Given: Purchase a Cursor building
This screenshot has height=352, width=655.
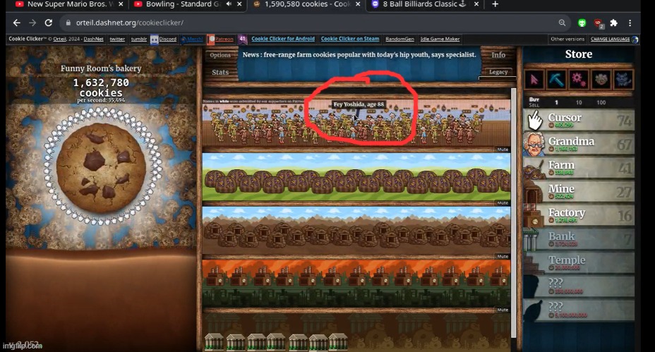Looking at the screenshot, I should tap(579, 121).
